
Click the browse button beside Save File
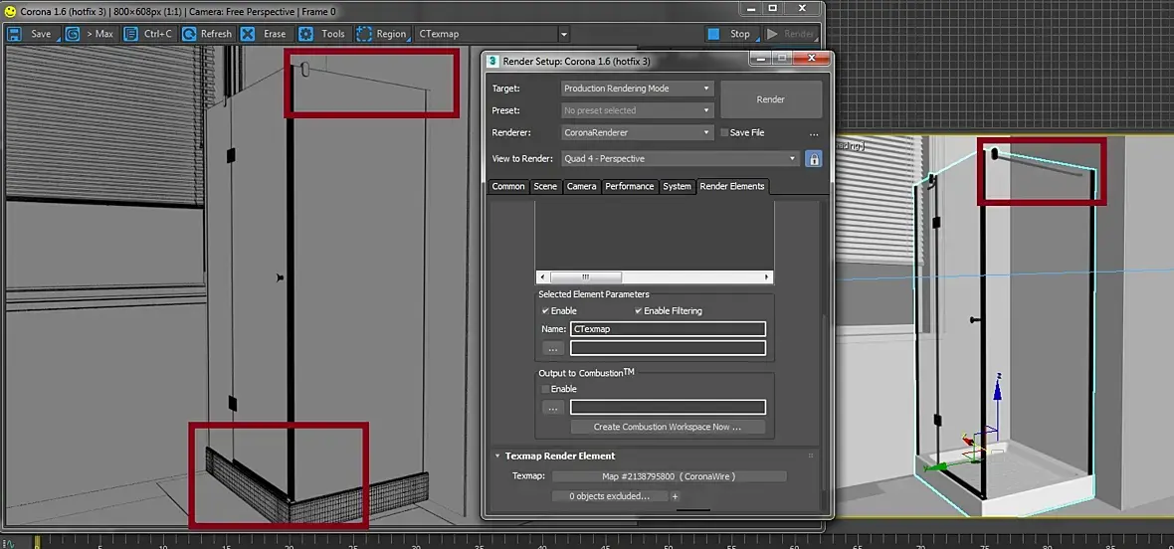pyautogui.click(x=813, y=133)
